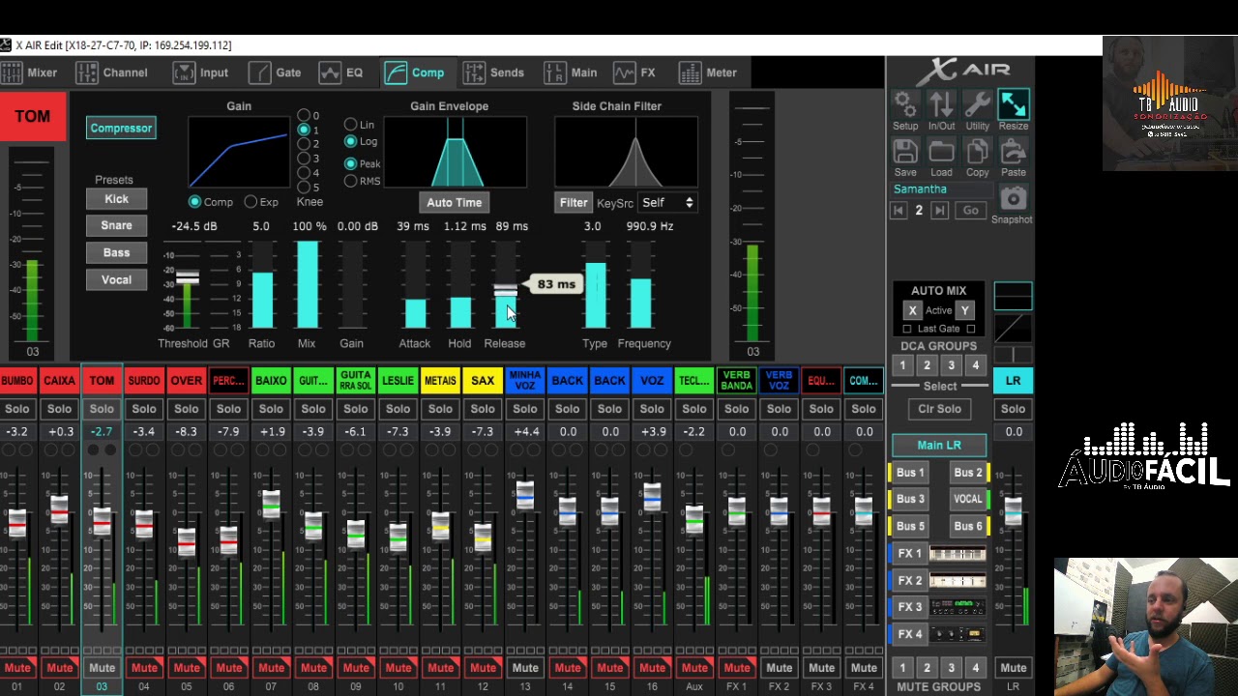This screenshot has width=1238, height=696.
Task: Open the Mixer tab
Action: pos(29,72)
